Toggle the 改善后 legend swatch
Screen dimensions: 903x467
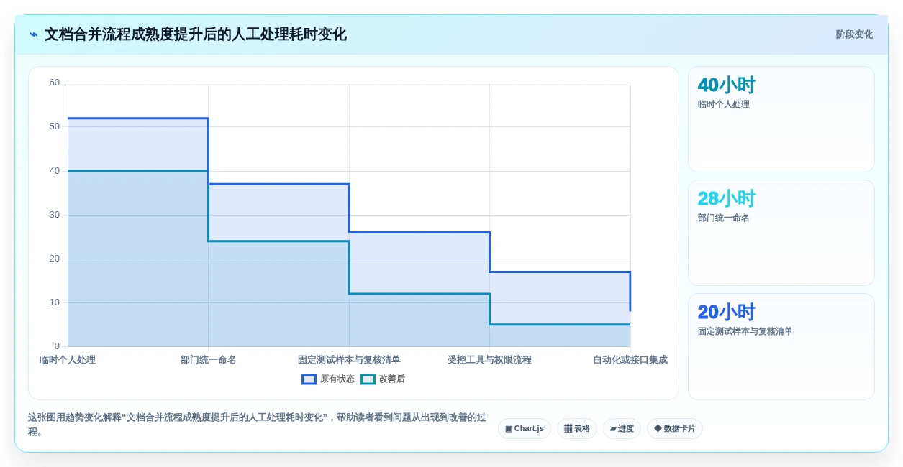click(368, 379)
